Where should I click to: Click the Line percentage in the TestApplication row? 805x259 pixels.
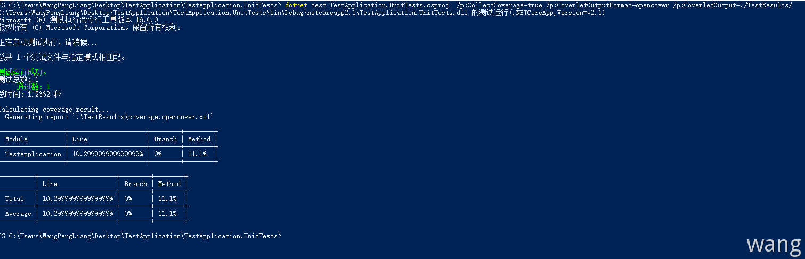click(x=108, y=154)
